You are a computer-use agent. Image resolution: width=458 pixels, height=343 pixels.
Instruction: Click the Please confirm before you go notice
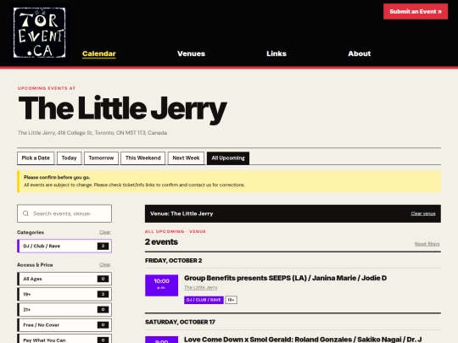coord(229,181)
